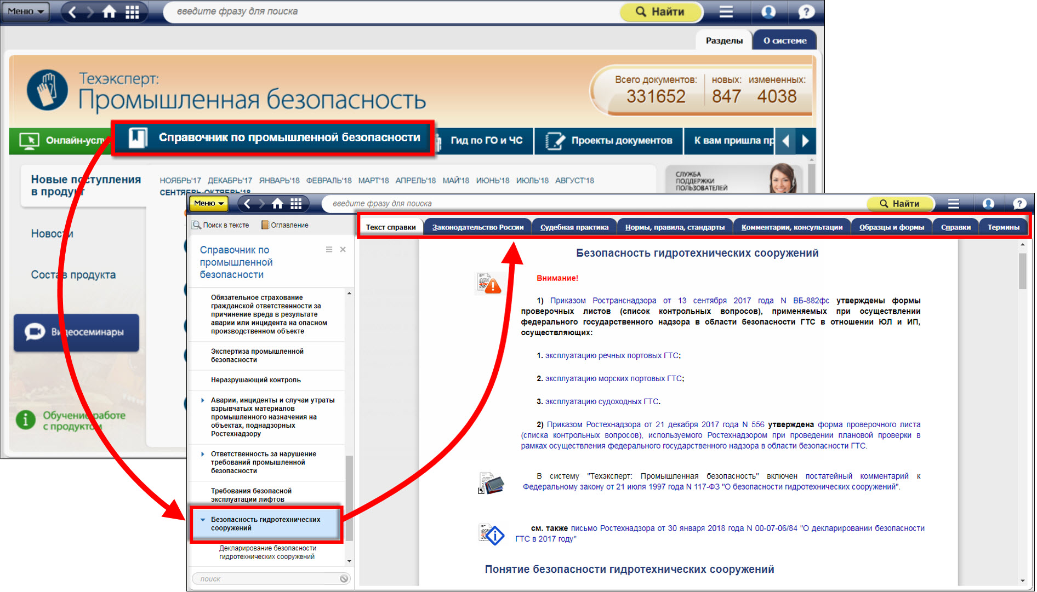Click the home icon in the front window toolbar
This screenshot has width=1037, height=592.
click(278, 204)
